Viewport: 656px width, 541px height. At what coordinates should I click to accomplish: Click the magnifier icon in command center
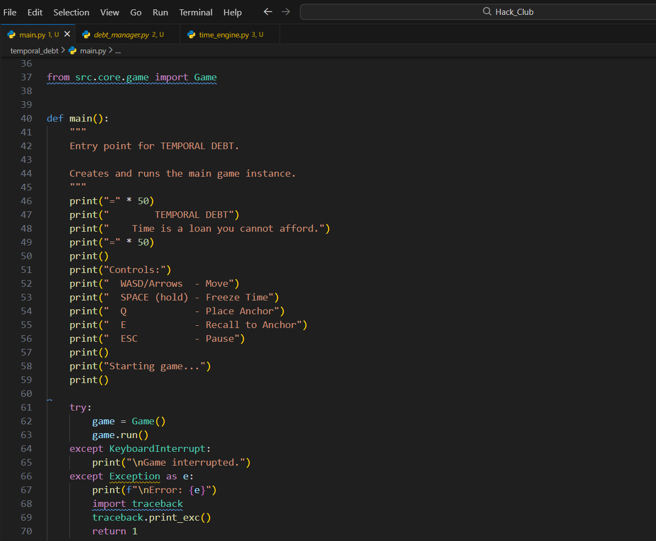[486, 12]
